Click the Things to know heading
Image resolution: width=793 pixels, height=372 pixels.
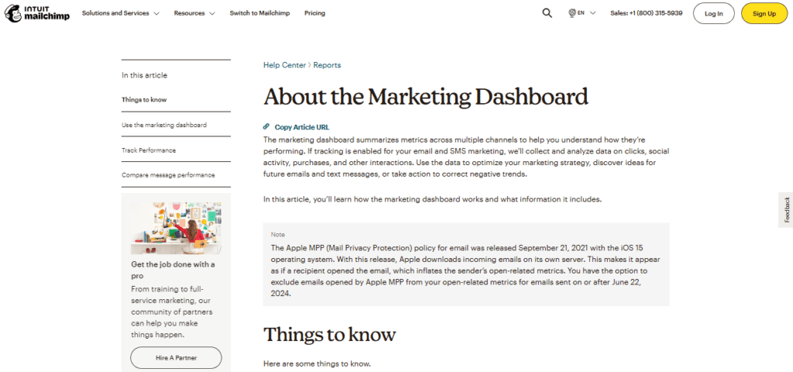coord(329,334)
